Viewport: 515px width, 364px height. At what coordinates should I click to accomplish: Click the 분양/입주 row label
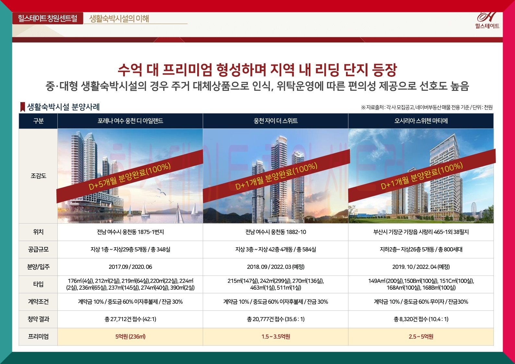coord(38,267)
